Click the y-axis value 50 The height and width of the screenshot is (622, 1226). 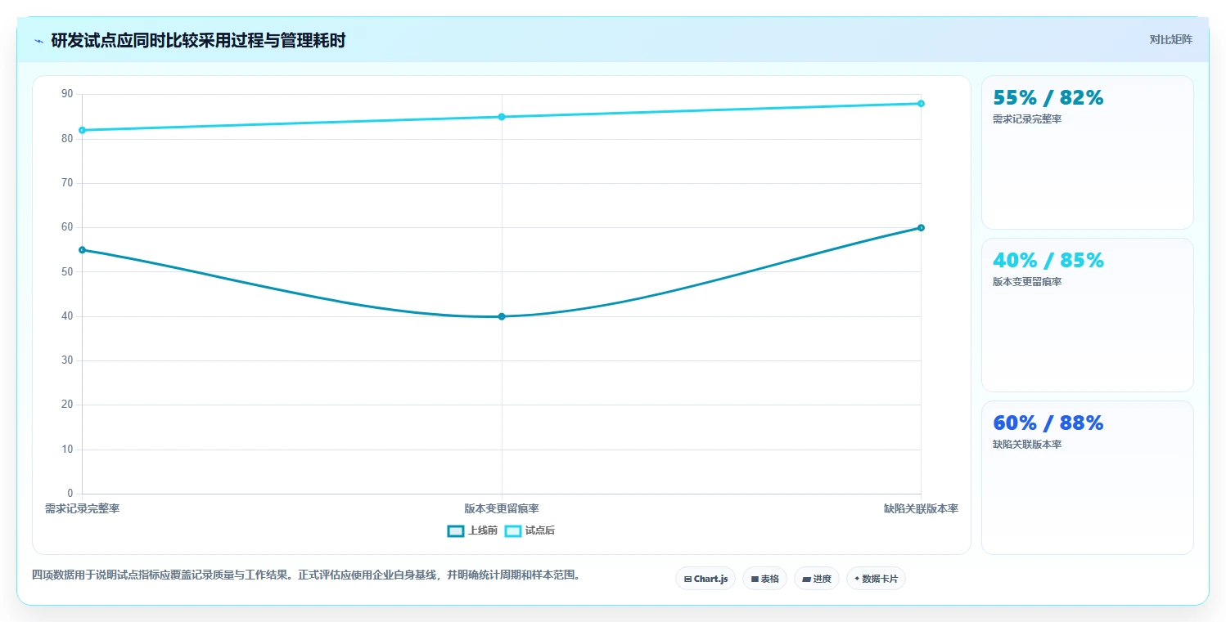[x=67, y=271]
